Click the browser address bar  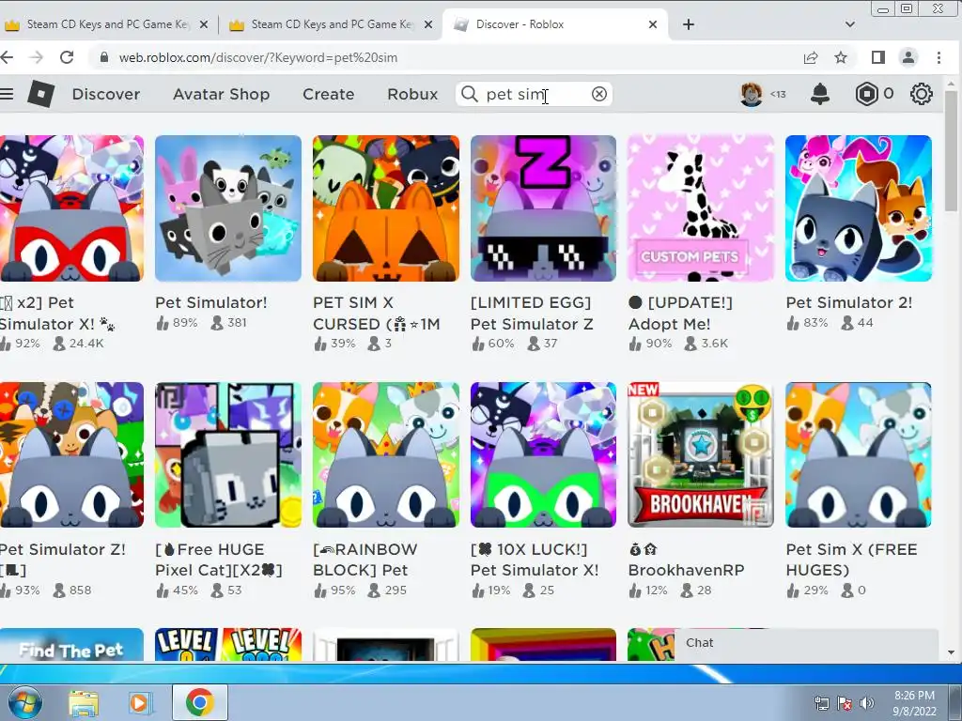[x=448, y=57]
